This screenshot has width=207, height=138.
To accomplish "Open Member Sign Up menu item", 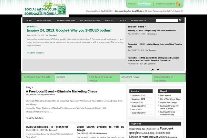I will 138,20.
